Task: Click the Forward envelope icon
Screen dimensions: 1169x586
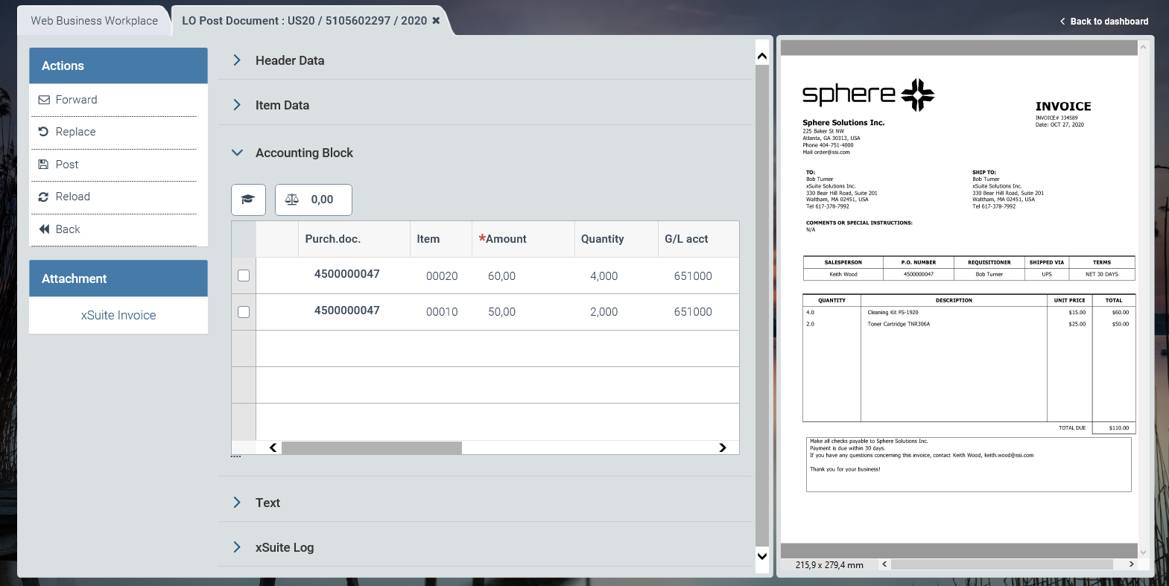Action: point(44,100)
